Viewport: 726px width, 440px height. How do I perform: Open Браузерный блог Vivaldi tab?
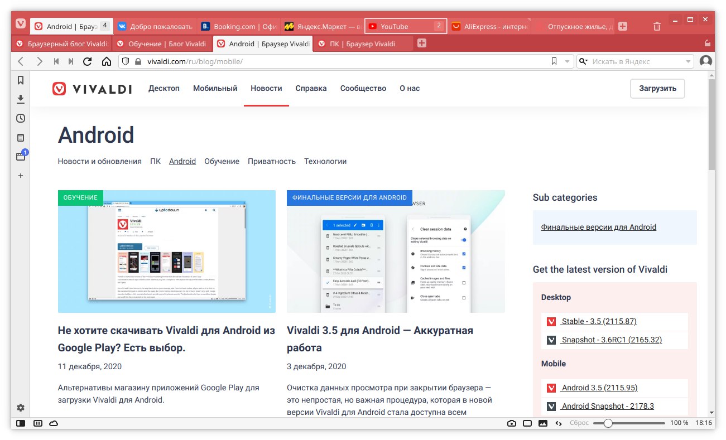point(61,43)
